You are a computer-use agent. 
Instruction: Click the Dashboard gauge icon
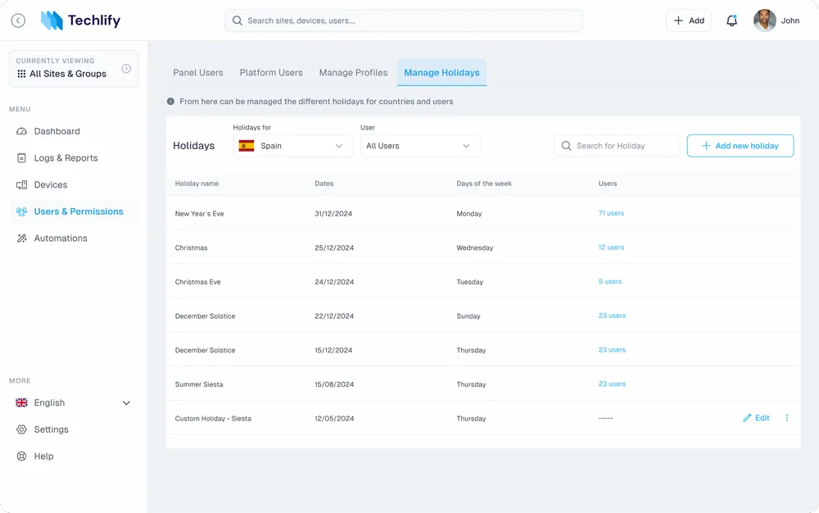tap(21, 131)
